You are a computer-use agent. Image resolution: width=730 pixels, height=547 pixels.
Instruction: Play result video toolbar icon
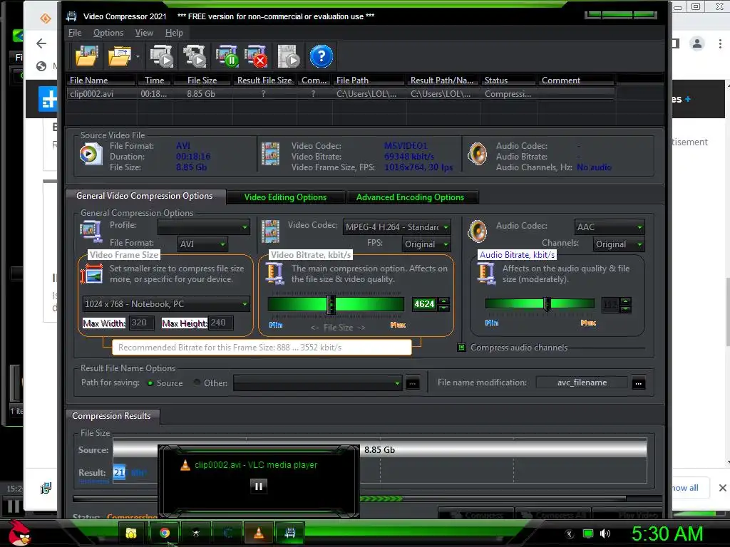[289, 56]
